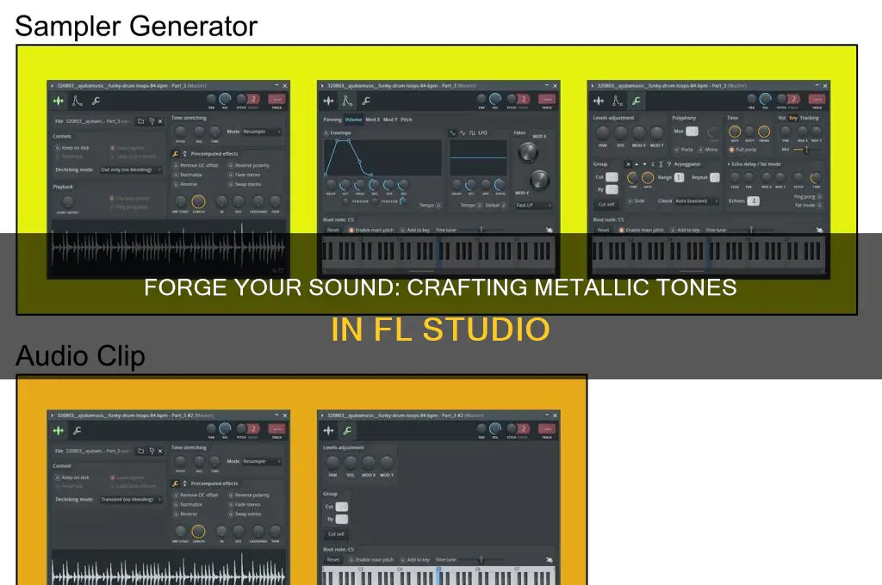Click the sample settings waveform icon in the Audio Clip waveform window
The height and width of the screenshot is (585, 882).
click(58, 430)
